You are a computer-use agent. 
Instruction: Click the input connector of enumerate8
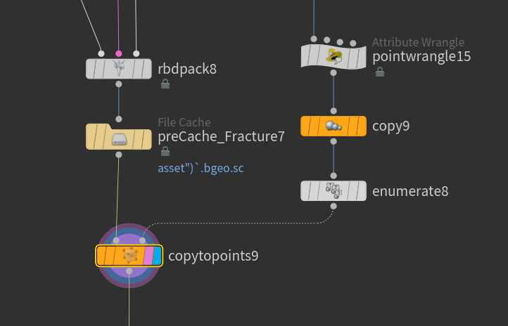click(334, 176)
